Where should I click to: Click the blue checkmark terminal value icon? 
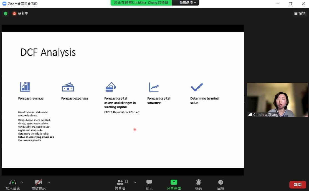[x=197, y=87]
